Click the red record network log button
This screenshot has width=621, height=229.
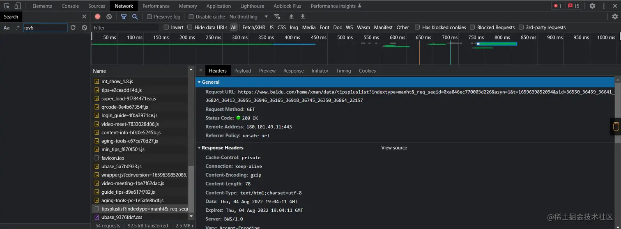(98, 17)
